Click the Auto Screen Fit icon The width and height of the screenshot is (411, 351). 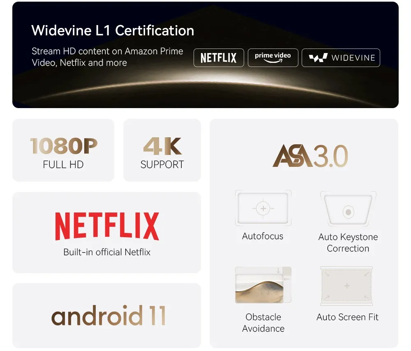point(346,286)
